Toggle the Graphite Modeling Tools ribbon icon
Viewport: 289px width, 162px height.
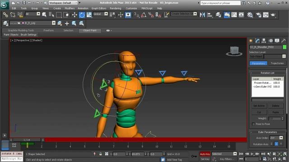(227, 14)
